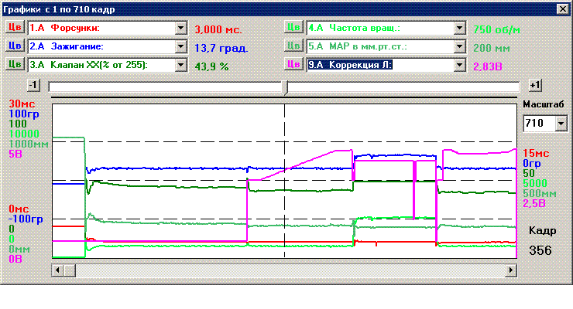The height and width of the screenshot is (309, 573).
Task: Click the left arrow of horizontal scrollbar
Action: (x=57, y=270)
